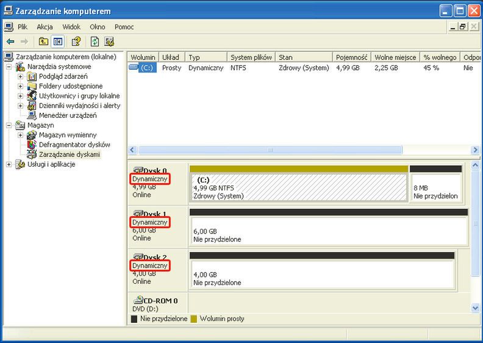Image resolution: width=483 pixels, height=343 pixels.
Task: Select the 6,00 GB unallocated space on Dysk 1
Action: [329, 228]
